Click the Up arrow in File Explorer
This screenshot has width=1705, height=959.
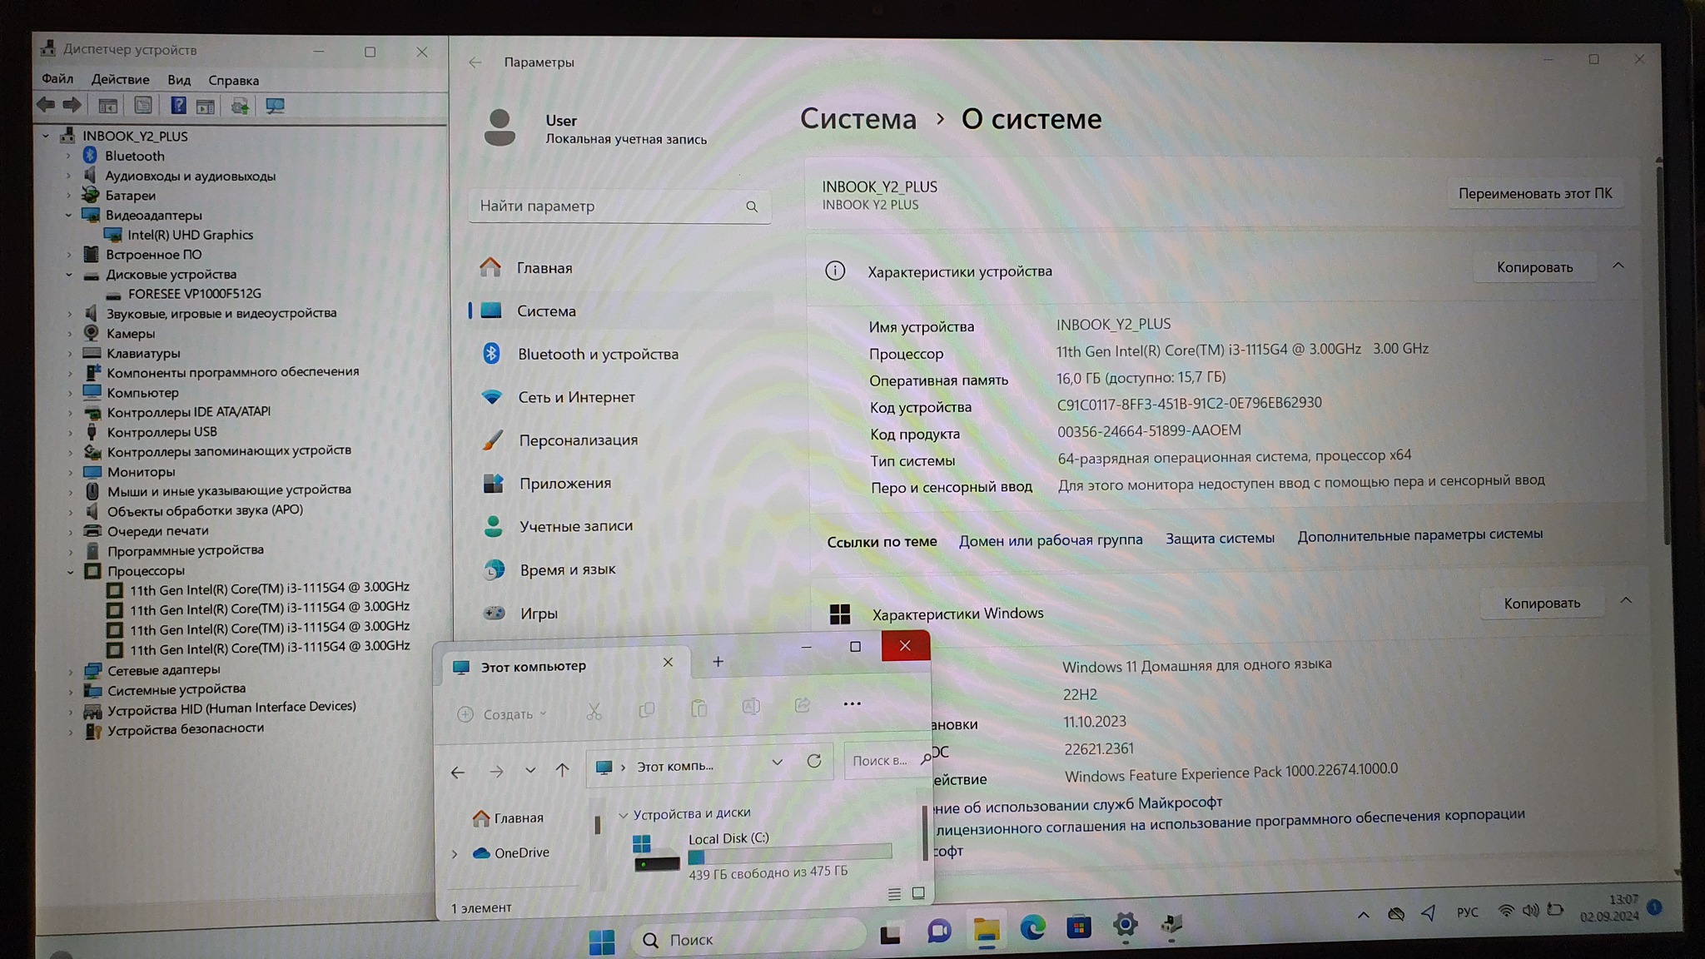(563, 770)
